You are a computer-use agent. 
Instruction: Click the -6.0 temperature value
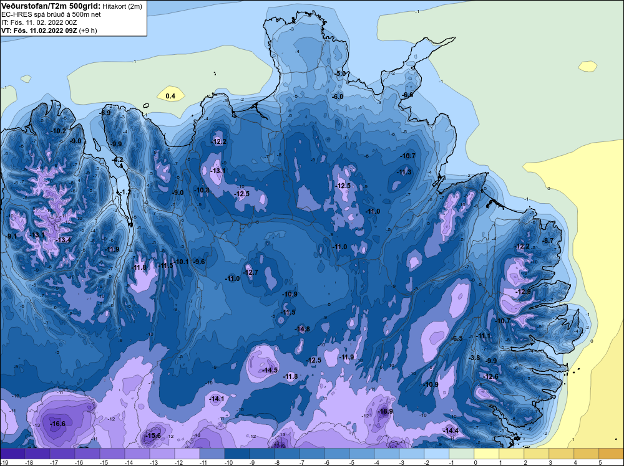tap(338, 97)
